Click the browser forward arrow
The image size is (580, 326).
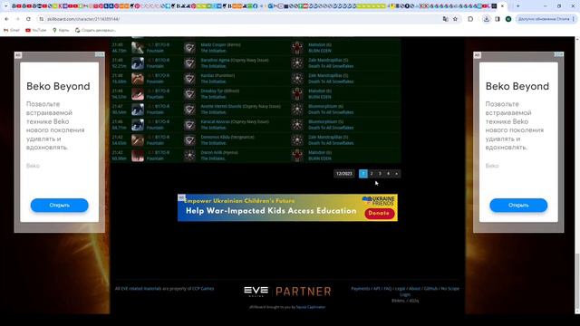pyautogui.click(x=17, y=19)
